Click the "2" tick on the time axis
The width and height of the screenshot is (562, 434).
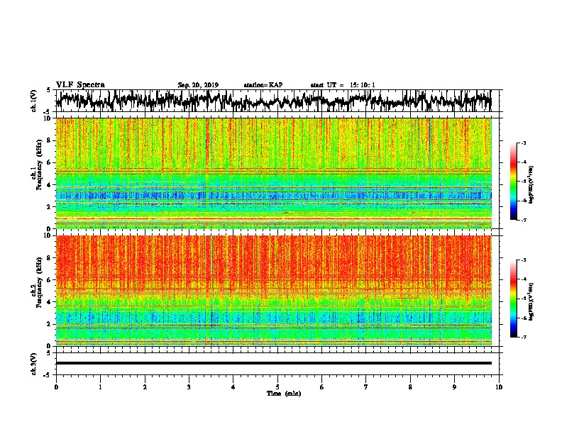[145, 387]
